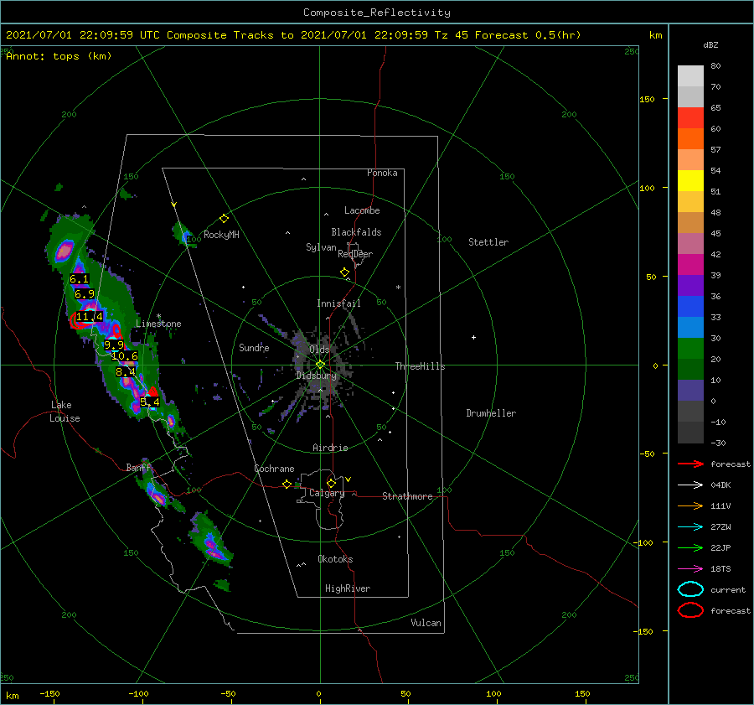Select the 11.4 storm top label
This screenshot has height=705, width=754.
pos(90,317)
